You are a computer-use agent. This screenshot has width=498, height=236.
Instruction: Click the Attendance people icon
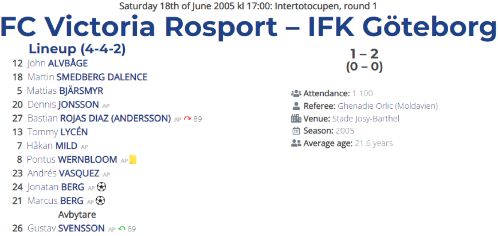click(x=296, y=93)
